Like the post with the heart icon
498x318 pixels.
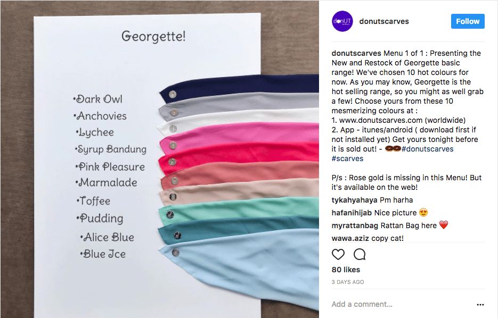[338, 254]
